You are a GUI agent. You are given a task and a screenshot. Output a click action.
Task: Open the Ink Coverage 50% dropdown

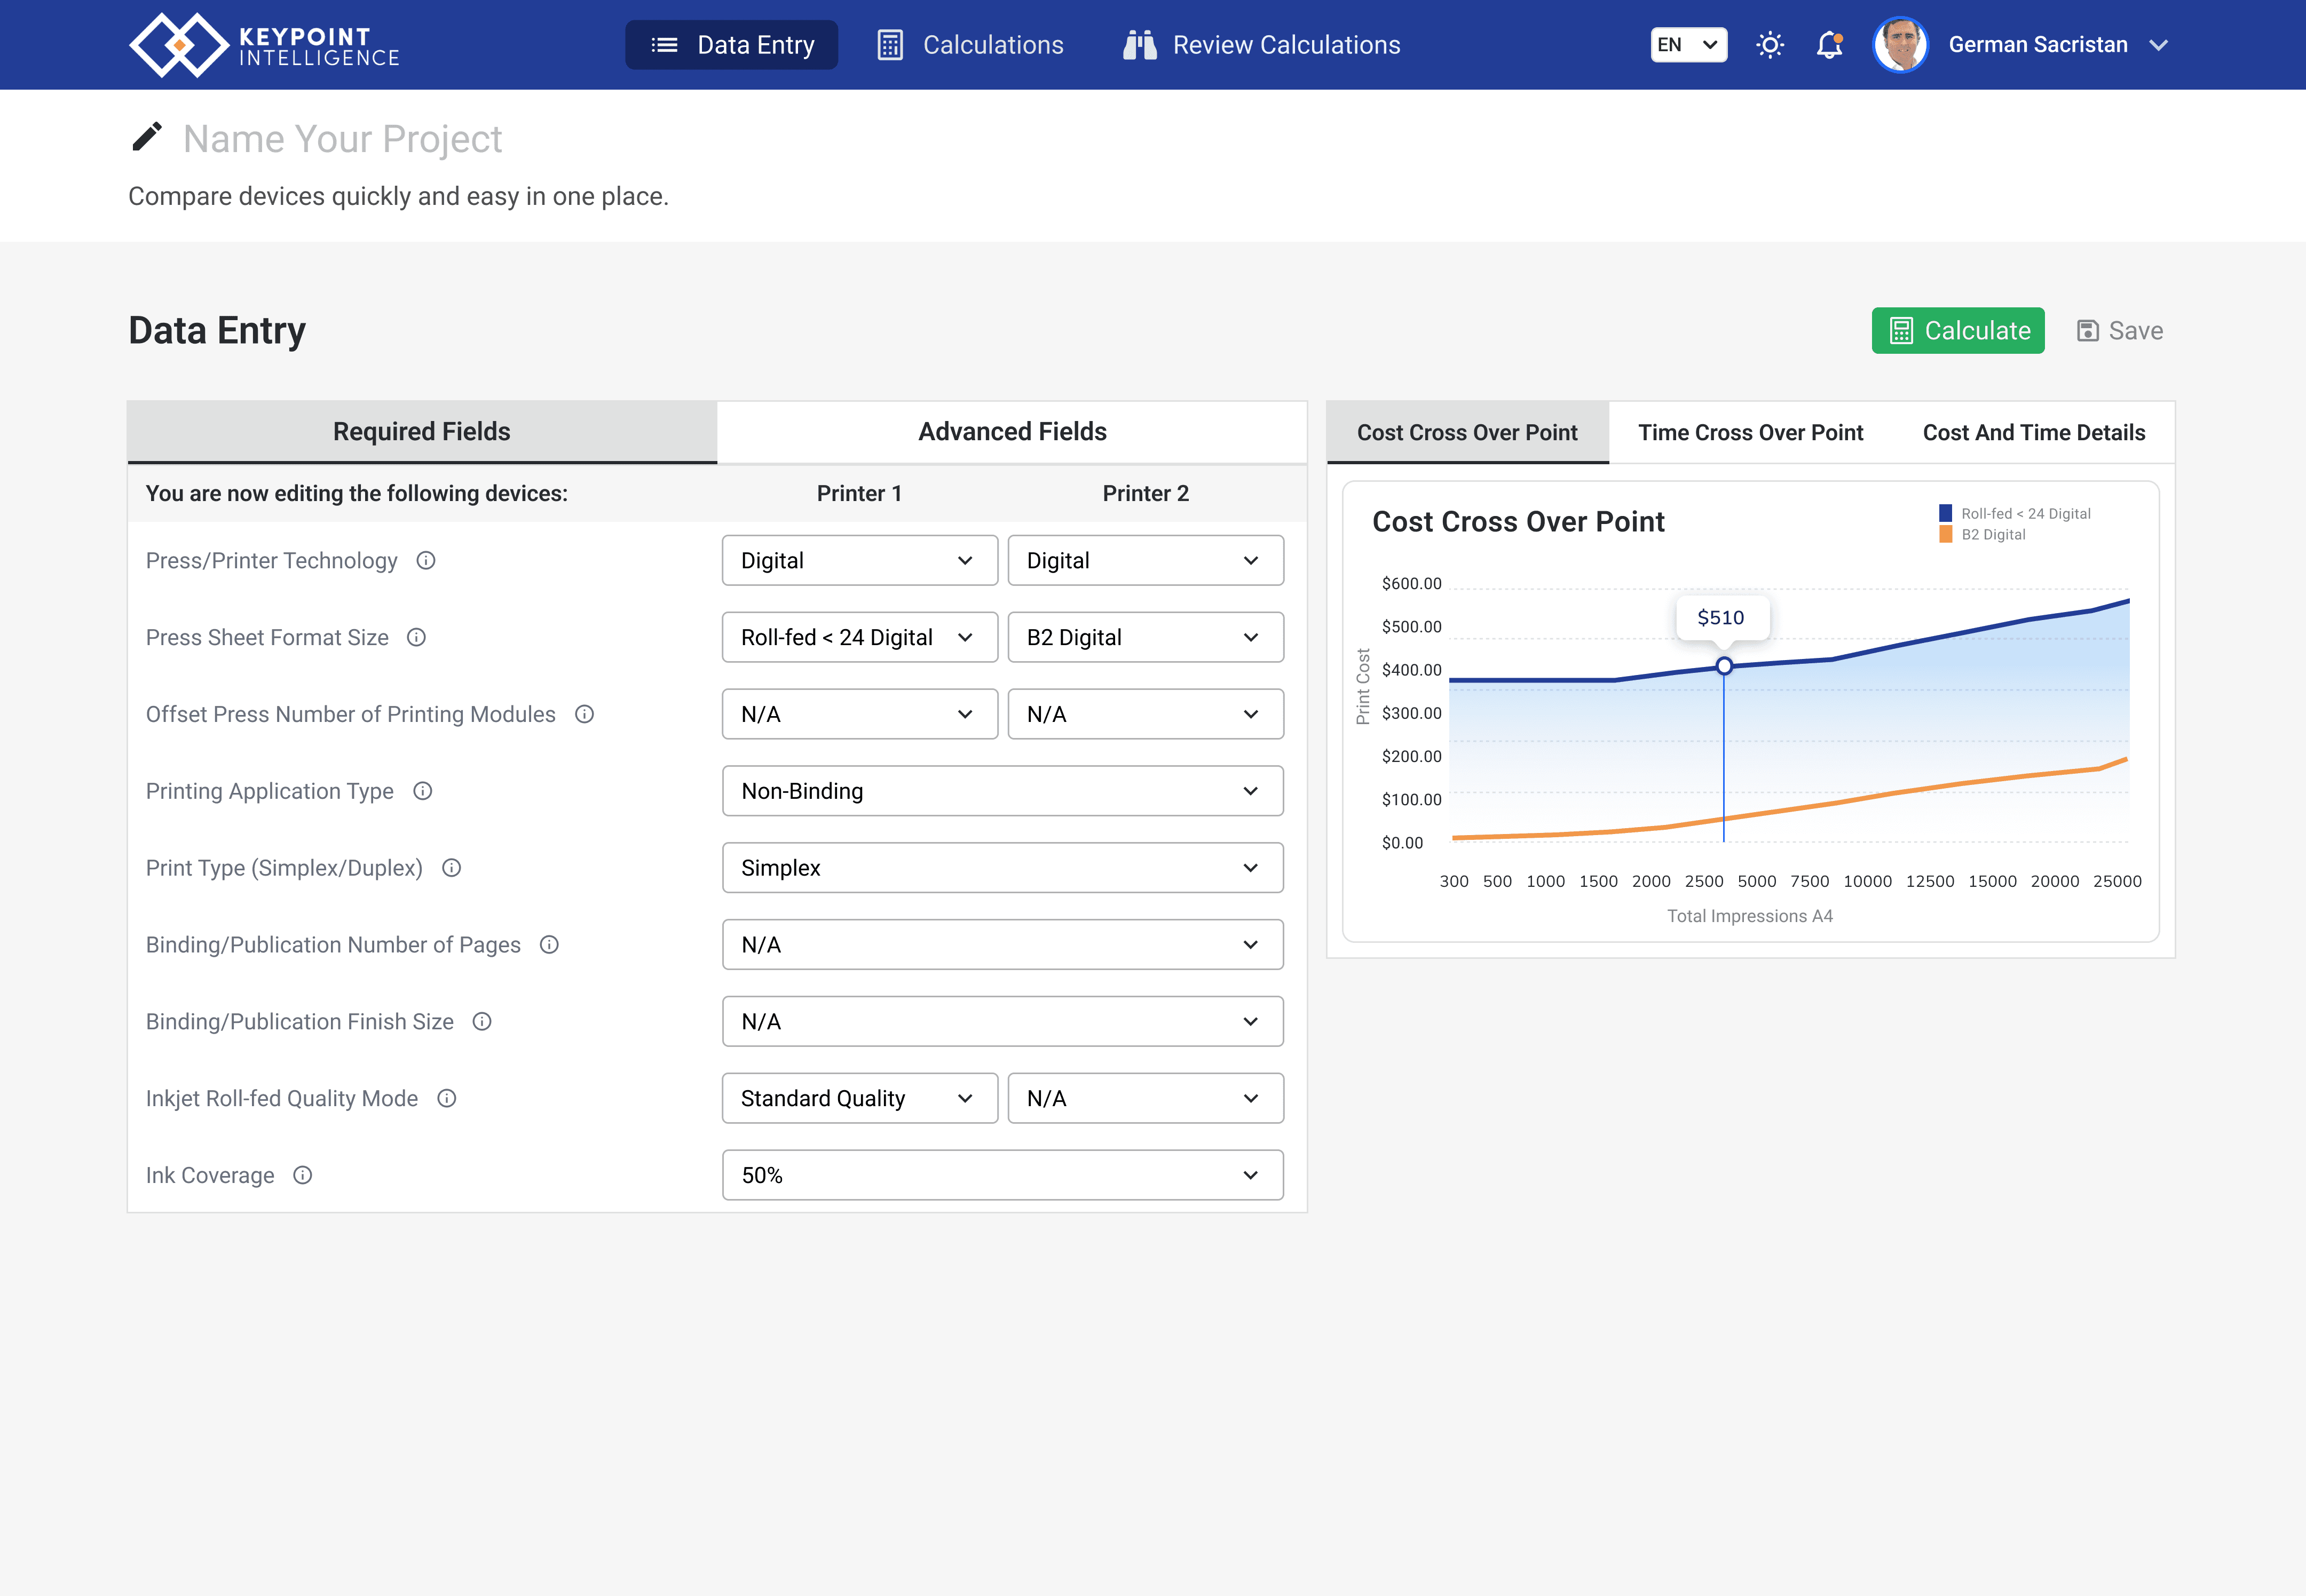pyautogui.click(x=1002, y=1175)
